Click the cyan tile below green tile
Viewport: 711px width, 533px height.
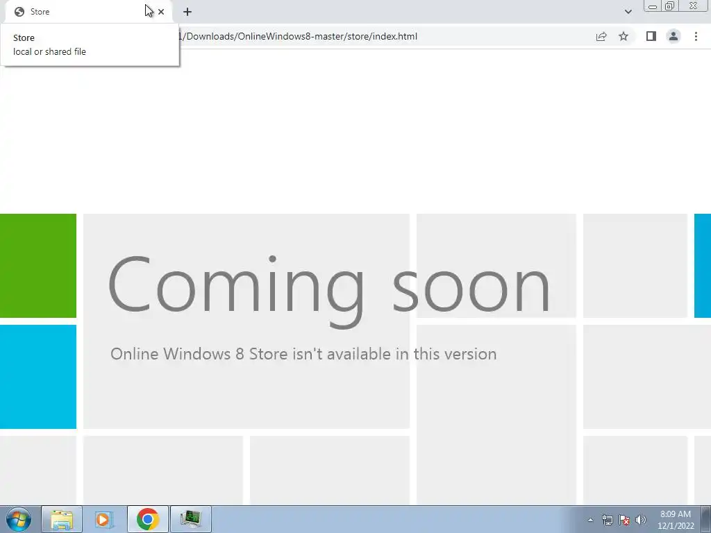pyautogui.click(x=38, y=377)
